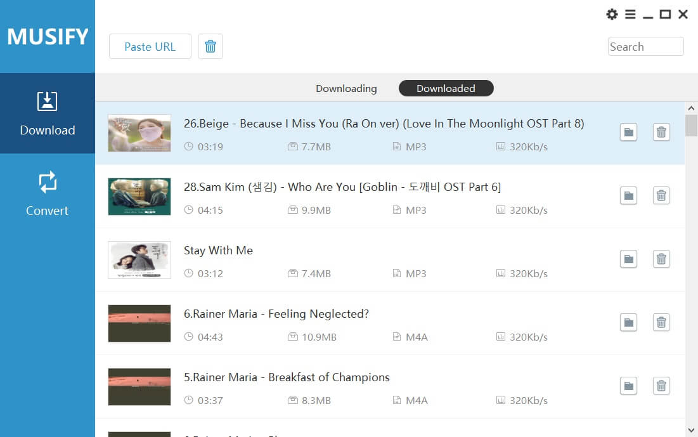
Task: Click the file size "7.4MB"
Action: point(316,273)
